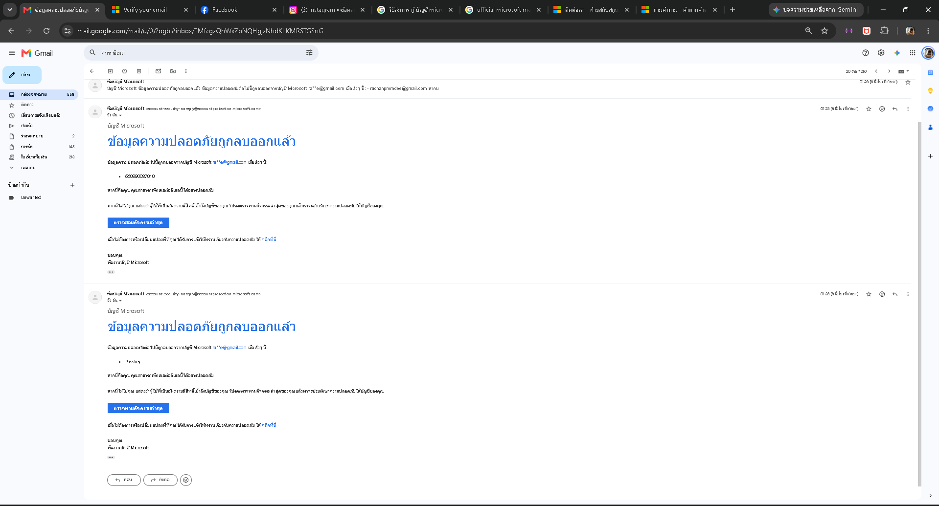Open Gmail support help icon
Viewport: 939px width, 506px height.
pyautogui.click(x=866, y=53)
